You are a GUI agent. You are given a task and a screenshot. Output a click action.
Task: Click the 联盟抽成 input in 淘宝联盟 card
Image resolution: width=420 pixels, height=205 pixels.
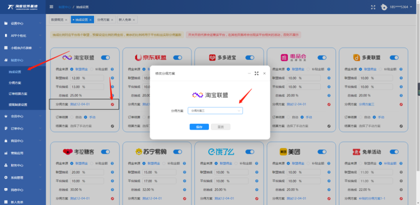[87, 78]
